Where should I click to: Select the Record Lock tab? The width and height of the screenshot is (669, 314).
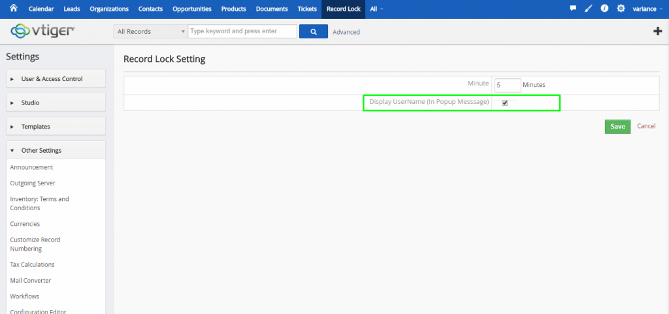click(x=344, y=9)
